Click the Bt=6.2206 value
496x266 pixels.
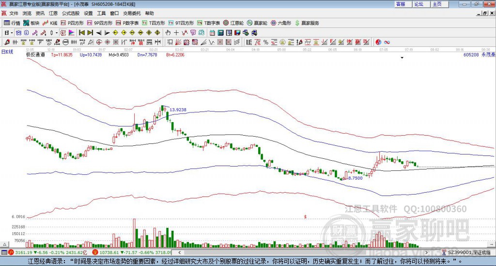175,55
